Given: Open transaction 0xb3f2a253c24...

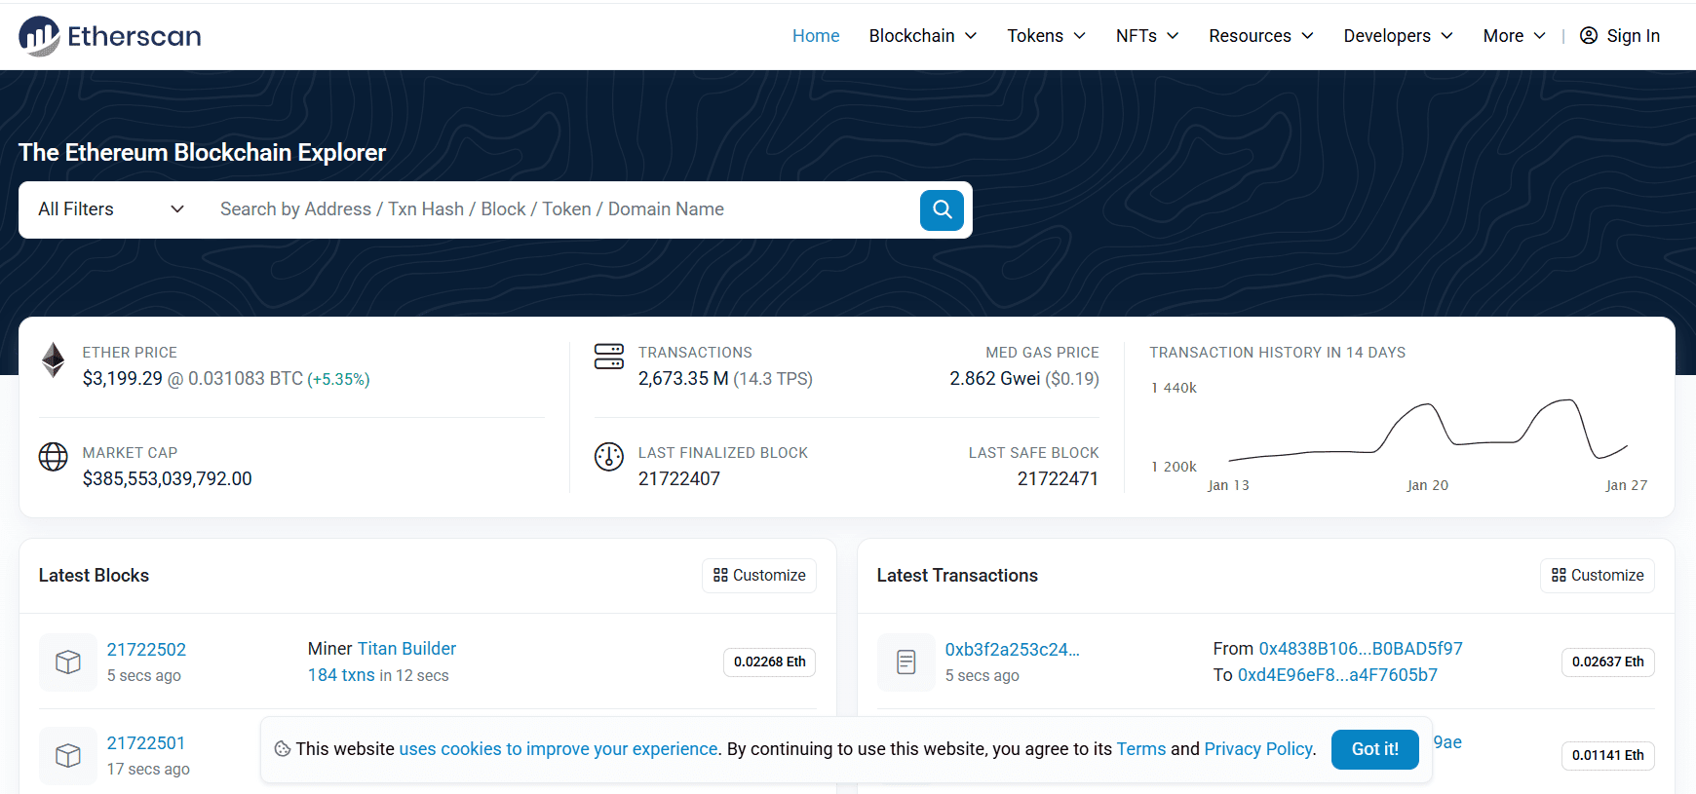Looking at the screenshot, I should tap(1012, 650).
